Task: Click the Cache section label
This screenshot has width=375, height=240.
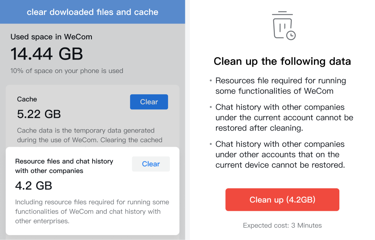Action: click(27, 99)
